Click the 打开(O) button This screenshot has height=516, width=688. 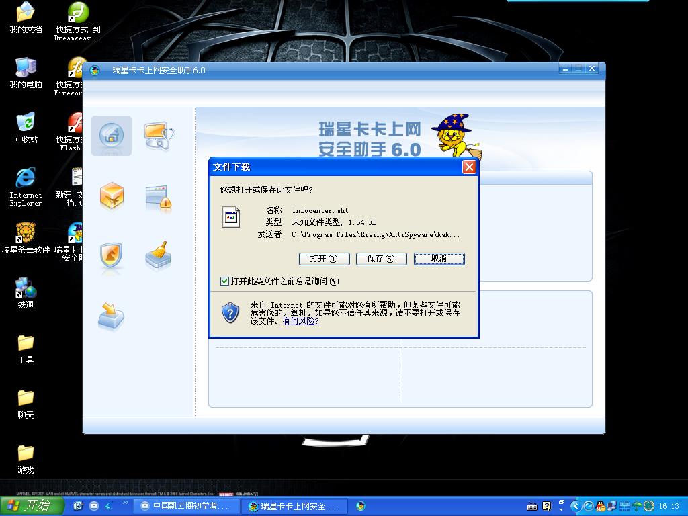click(325, 259)
